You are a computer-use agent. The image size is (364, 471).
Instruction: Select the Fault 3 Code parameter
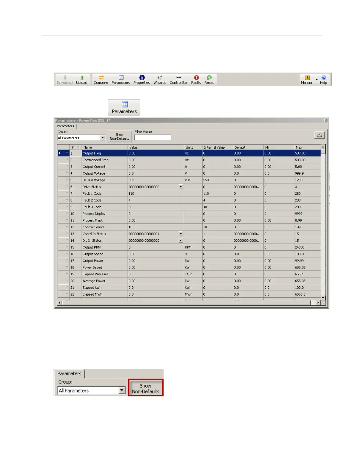click(x=92, y=207)
